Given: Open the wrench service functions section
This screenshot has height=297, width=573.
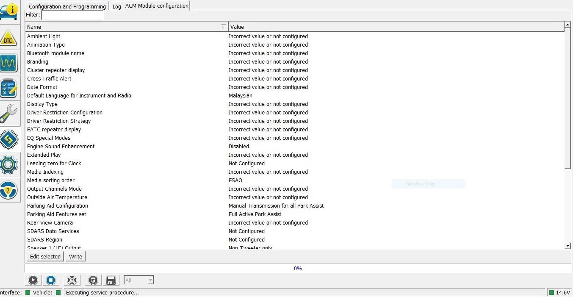Looking at the screenshot, I should click(x=9, y=114).
